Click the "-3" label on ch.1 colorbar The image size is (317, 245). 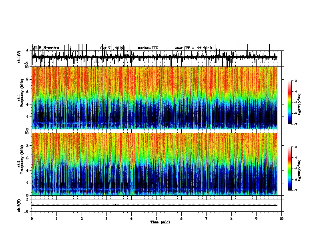[x=295, y=80]
